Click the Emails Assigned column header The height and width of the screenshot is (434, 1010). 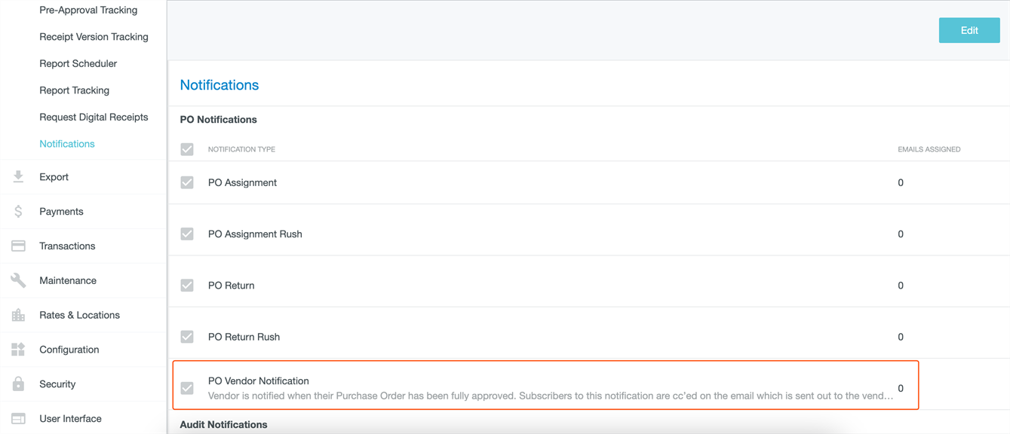[929, 149]
